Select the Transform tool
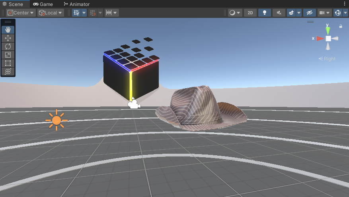 [x=8, y=71]
